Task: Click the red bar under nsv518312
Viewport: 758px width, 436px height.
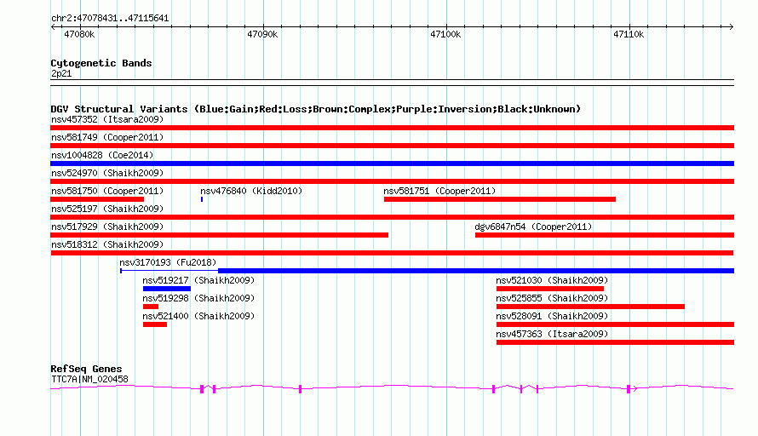Action: point(392,253)
